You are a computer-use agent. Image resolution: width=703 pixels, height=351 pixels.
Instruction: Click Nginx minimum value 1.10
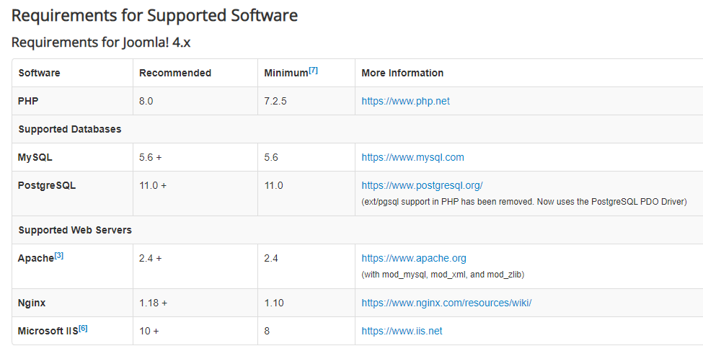[x=274, y=303]
